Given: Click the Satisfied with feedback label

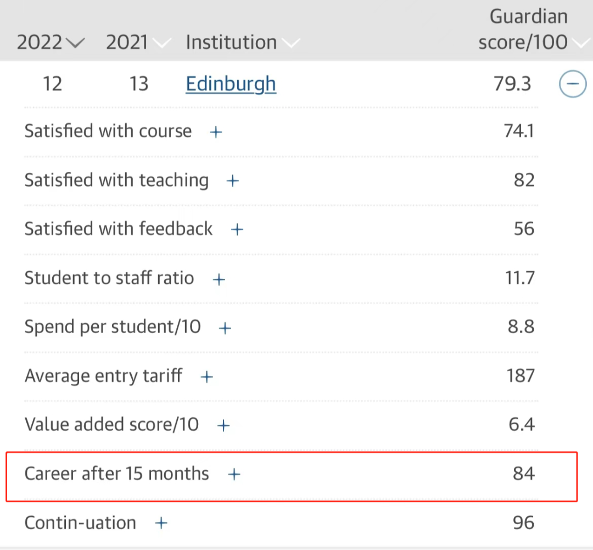Looking at the screenshot, I should point(118,229).
